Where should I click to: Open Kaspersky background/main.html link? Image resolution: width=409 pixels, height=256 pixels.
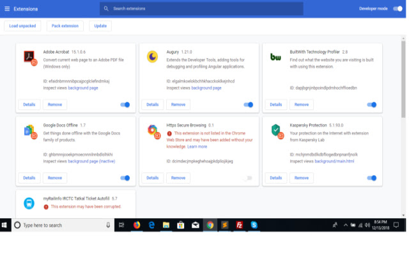tap(334, 161)
